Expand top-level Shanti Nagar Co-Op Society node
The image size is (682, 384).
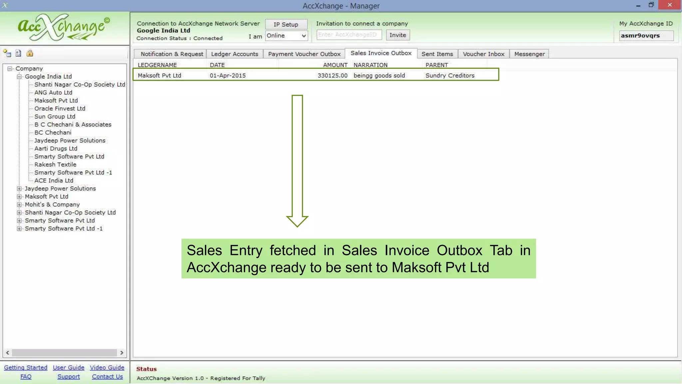pyautogui.click(x=19, y=212)
